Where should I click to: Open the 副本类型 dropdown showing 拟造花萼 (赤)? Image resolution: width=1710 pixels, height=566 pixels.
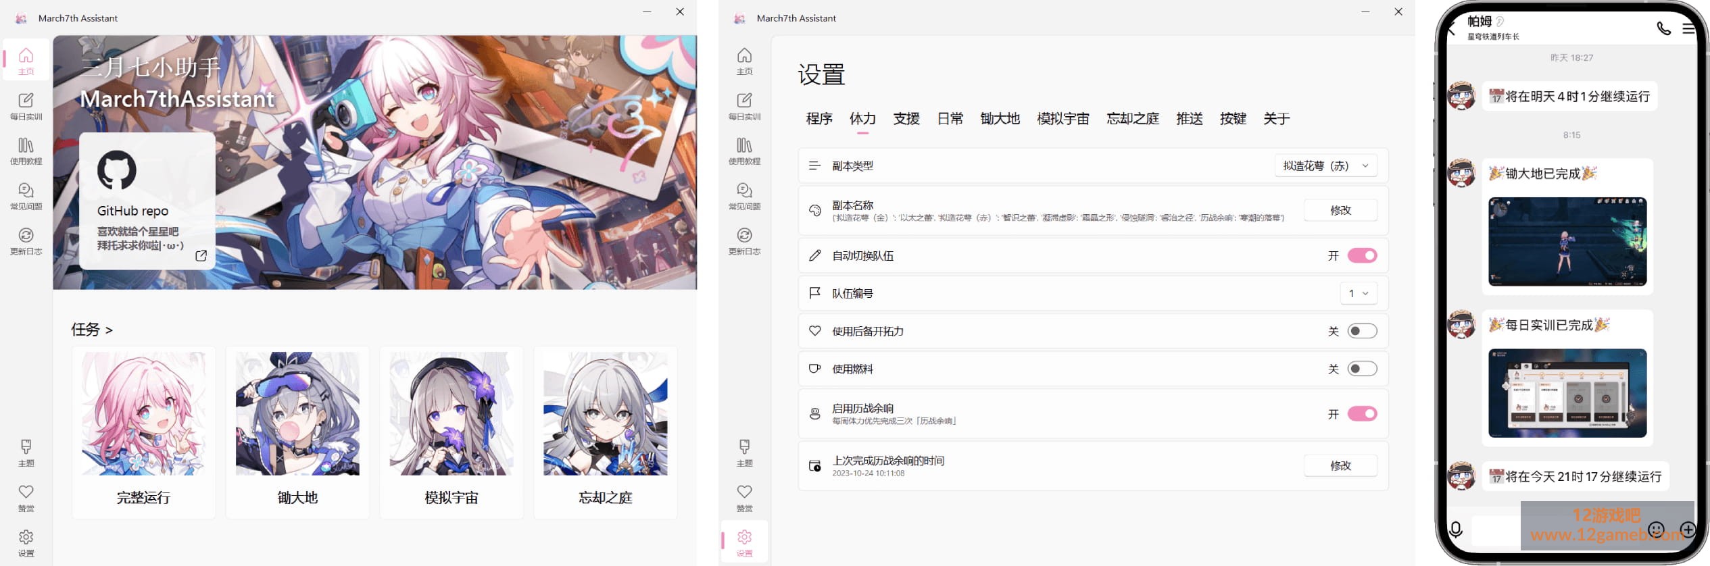click(1326, 165)
